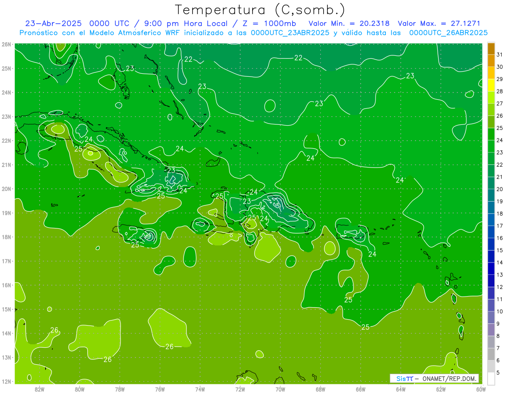Click the 66W longitude axis label

coord(361,389)
